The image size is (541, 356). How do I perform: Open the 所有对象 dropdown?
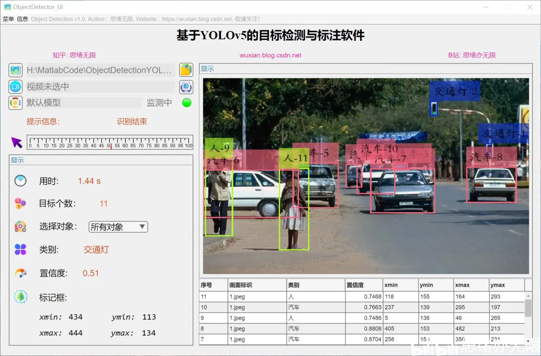(x=118, y=227)
